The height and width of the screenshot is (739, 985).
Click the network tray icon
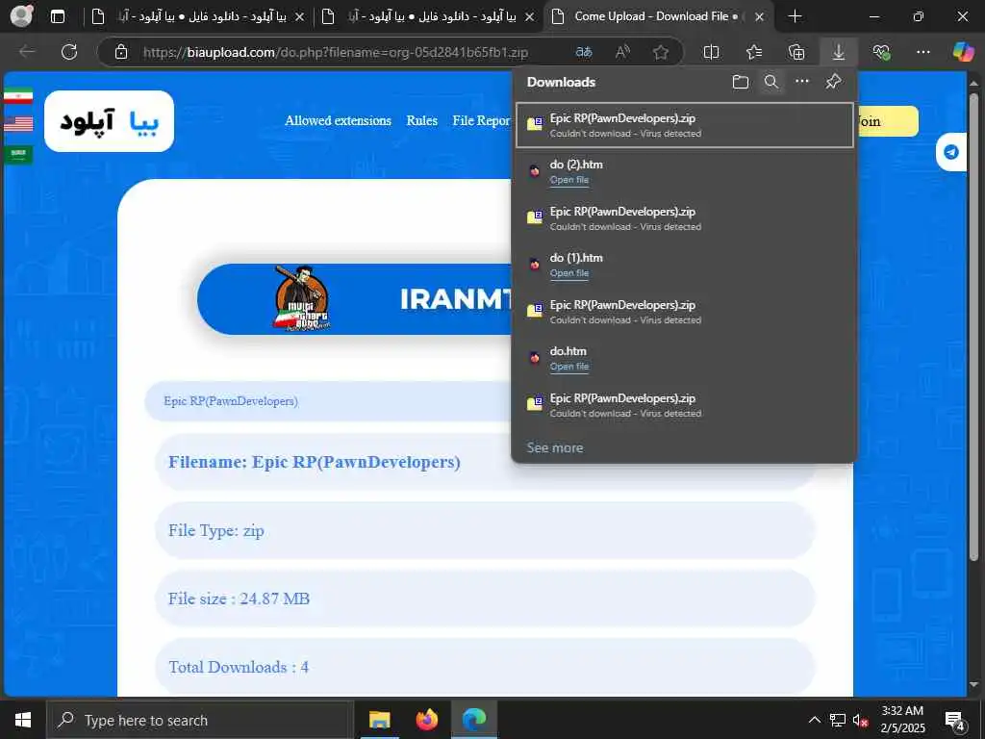pyautogui.click(x=838, y=720)
